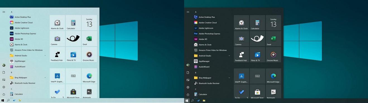Open Kali tile in dark Start menu
The image size is (368, 103).
coord(257,76)
